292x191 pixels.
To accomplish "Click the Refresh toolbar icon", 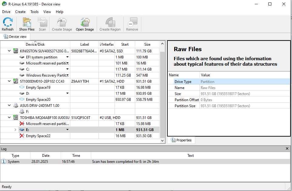I will coord(8,24).
